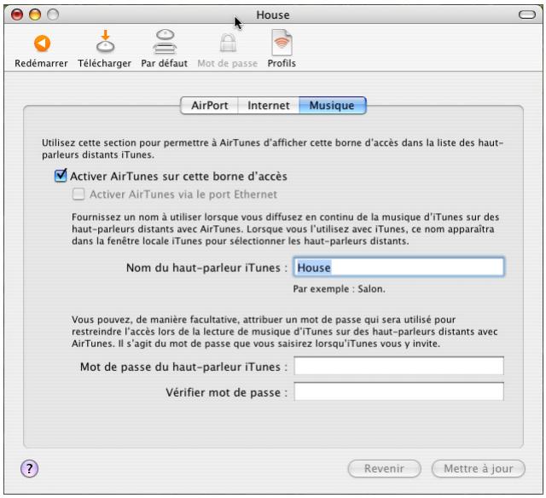Image resolution: width=546 pixels, height=498 pixels.
Task: Minimize the window with yellow button
Action: point(35,14)
